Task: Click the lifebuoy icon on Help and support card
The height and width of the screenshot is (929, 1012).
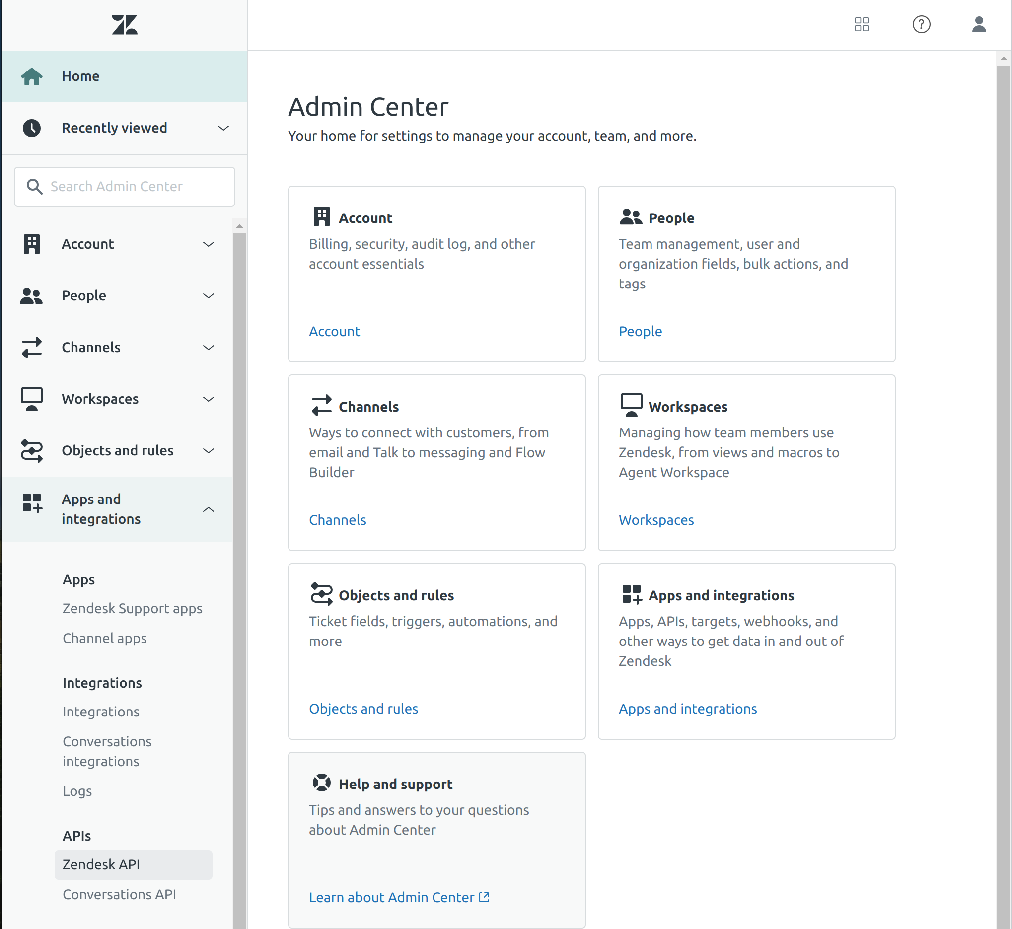Action: click(x=322, y=783)
